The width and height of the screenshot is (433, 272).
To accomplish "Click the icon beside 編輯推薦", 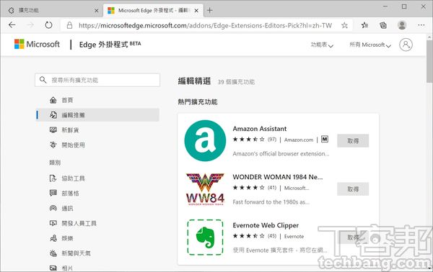I will pyautogui.click(x=53, y=115).
